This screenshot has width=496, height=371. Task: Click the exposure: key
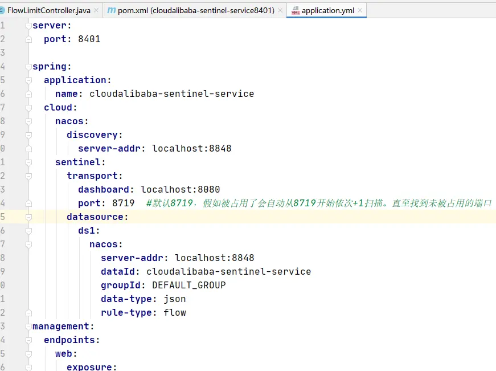click(x=92, y=367)
